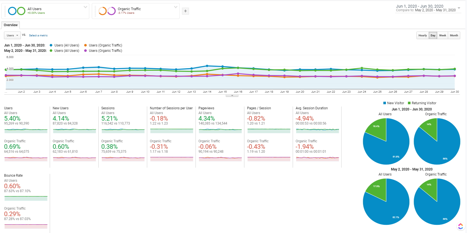Select the Overview tab

coord(11,25)
